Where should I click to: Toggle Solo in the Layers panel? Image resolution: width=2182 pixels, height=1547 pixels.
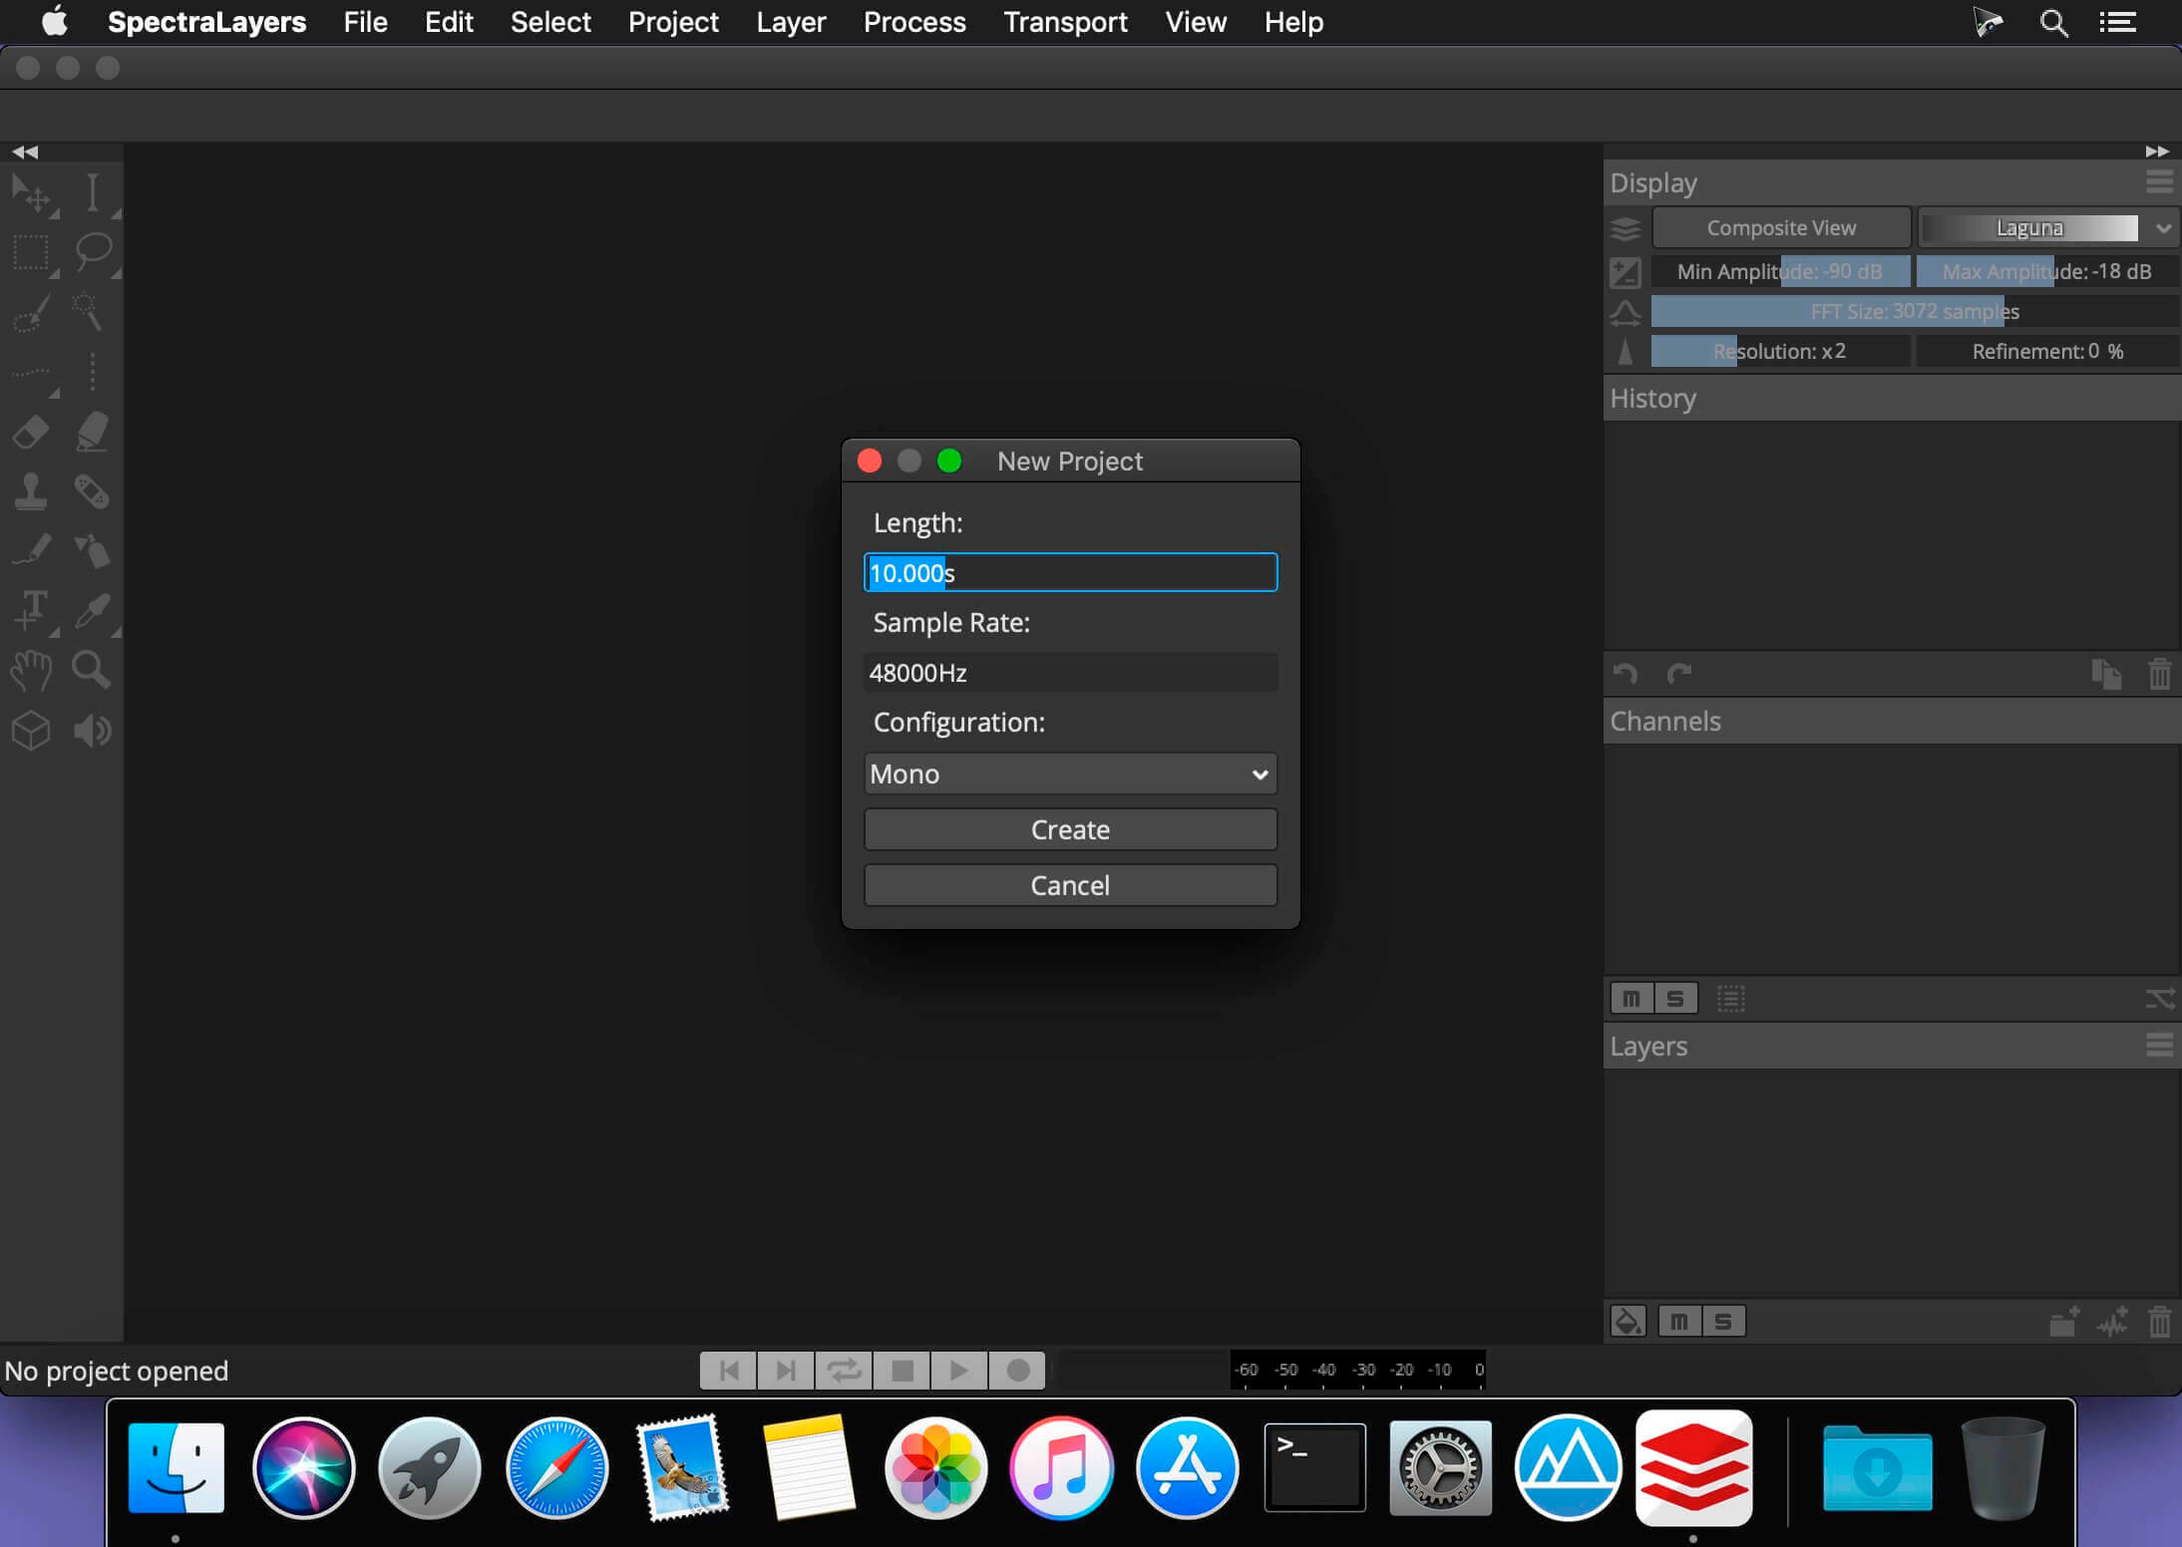click(x=1723, y=1322)
